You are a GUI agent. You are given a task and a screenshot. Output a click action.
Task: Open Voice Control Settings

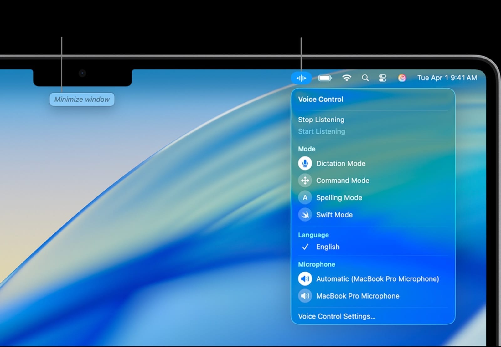pyautogui.click(x=337, y=316)
